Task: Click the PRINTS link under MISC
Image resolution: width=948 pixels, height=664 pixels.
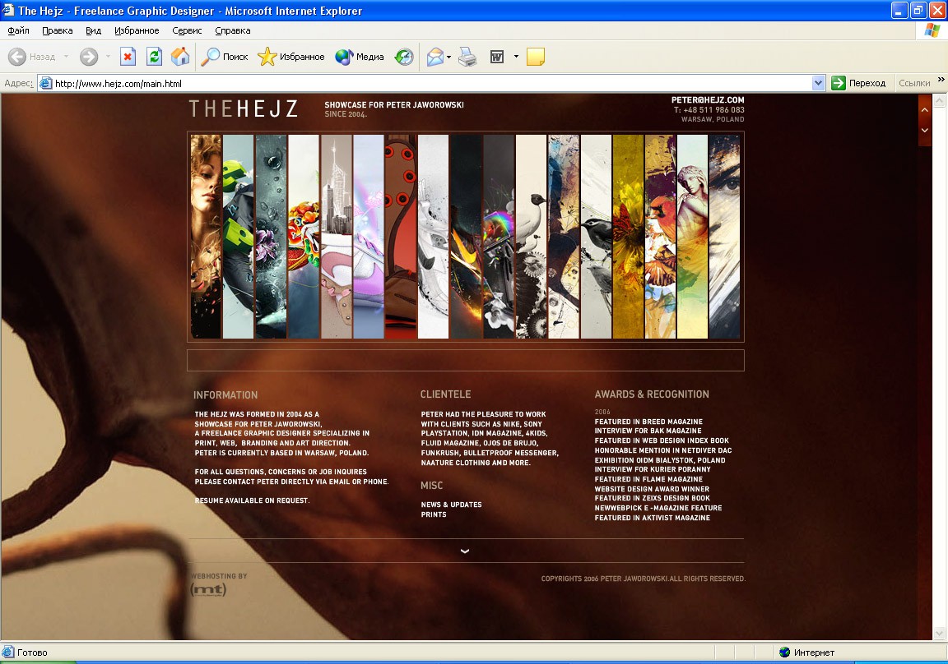Action: coord(434,515)
